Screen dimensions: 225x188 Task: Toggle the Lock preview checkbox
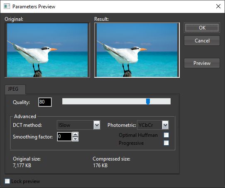(7, 181)
